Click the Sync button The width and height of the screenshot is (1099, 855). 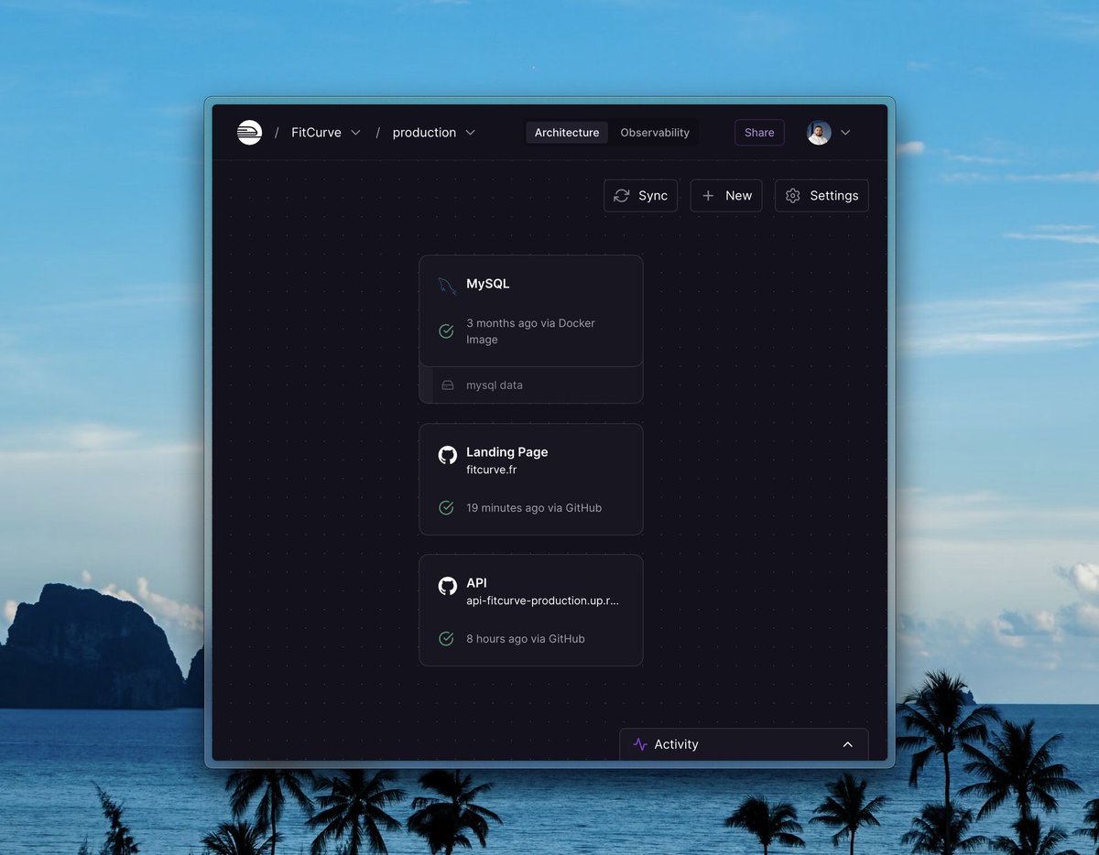(x=640, y=196)
